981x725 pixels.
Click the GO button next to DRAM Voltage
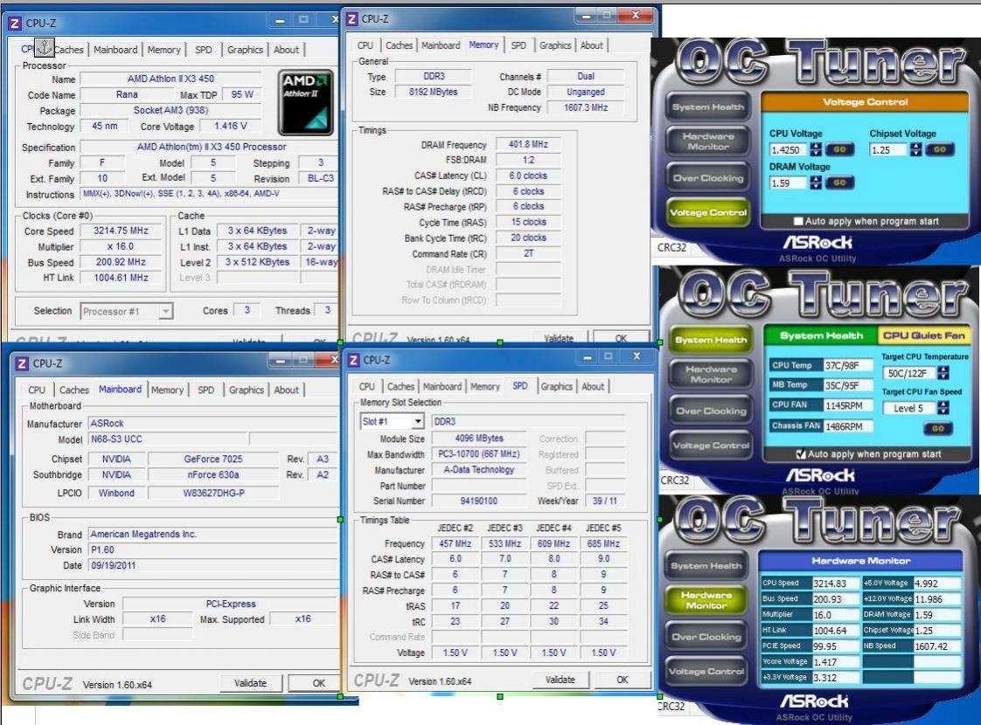(839, 183)
